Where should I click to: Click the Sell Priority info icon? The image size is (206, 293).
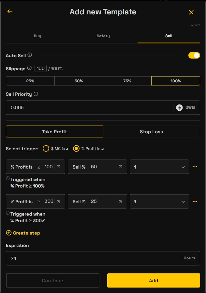(x=36, y=94)
